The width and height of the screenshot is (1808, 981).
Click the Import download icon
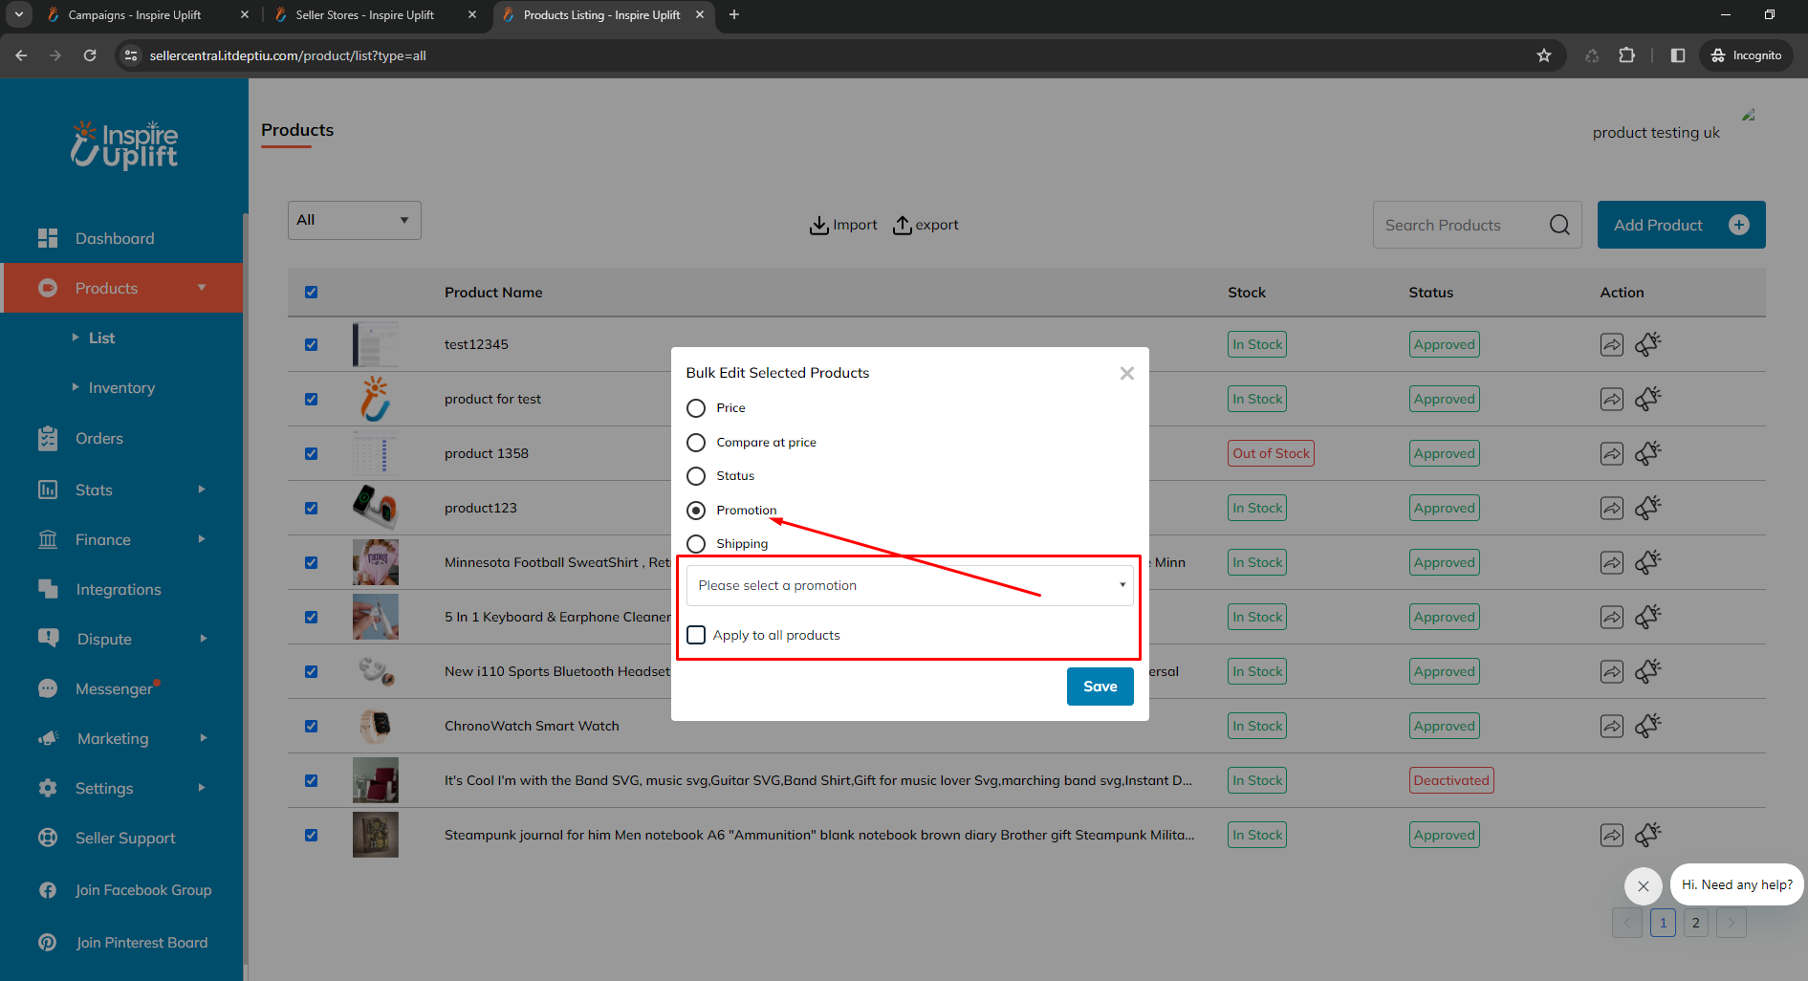click(818, 225)
